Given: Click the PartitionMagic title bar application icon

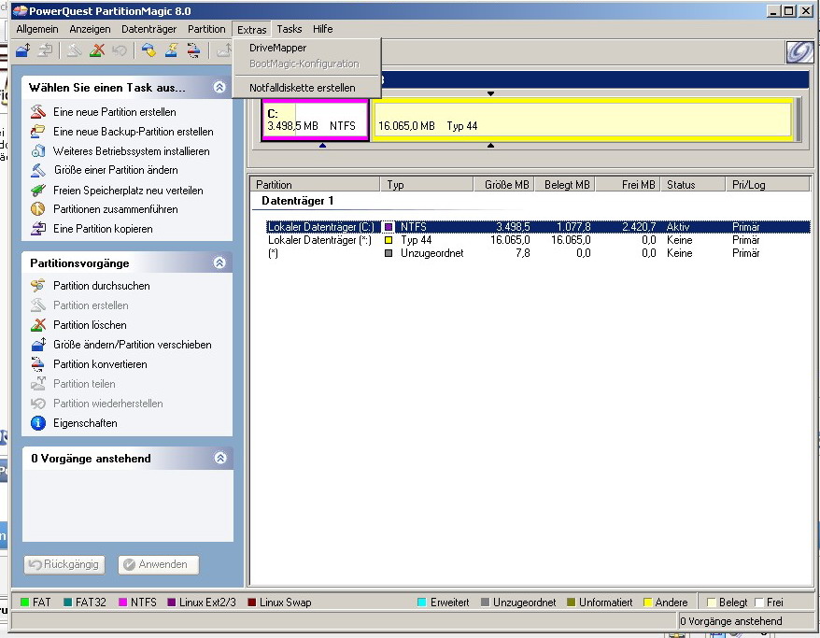Looking at the screenshot, I should tap(21, 11).
